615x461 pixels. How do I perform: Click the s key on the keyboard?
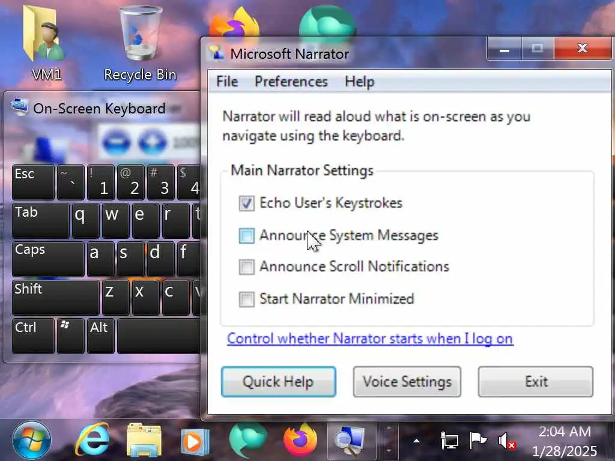[130, 259]
